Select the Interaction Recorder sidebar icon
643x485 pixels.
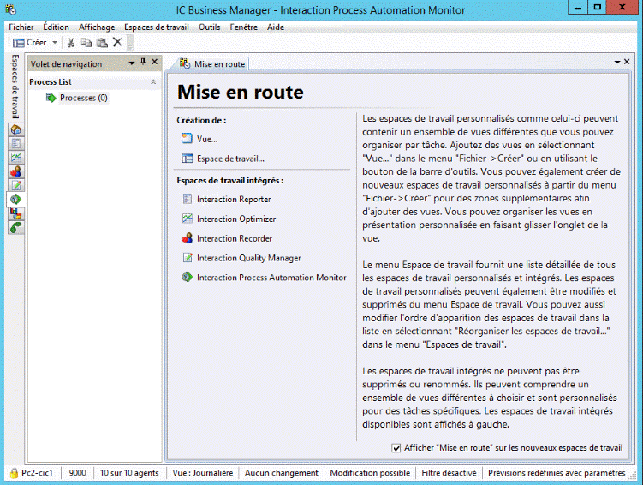pyautogui.click(x=16, y=171)
